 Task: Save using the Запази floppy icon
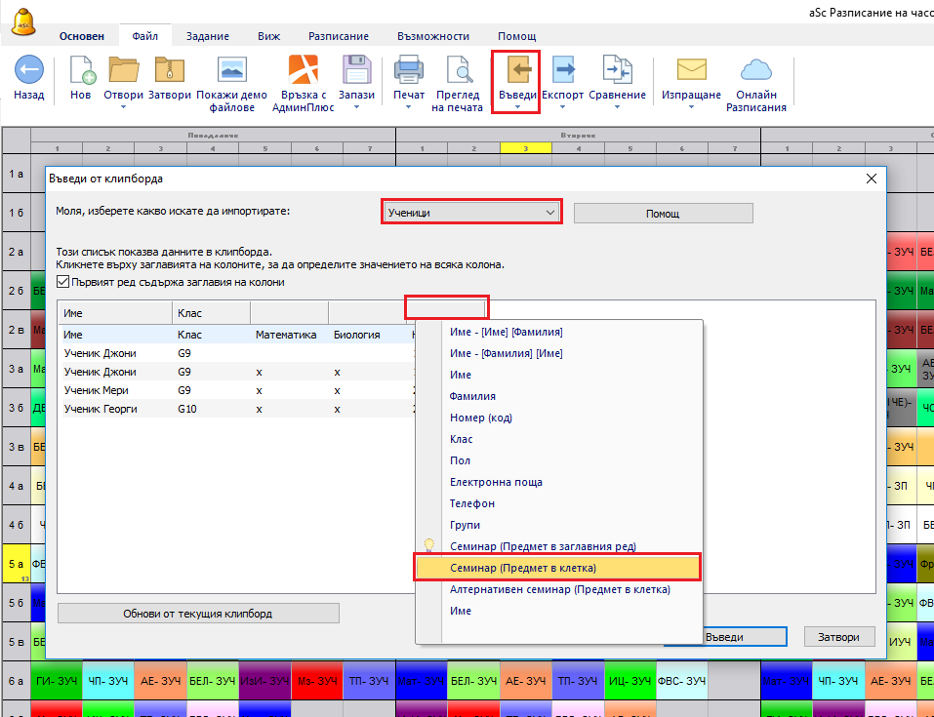pyautogui.click(x=356, y=71)
